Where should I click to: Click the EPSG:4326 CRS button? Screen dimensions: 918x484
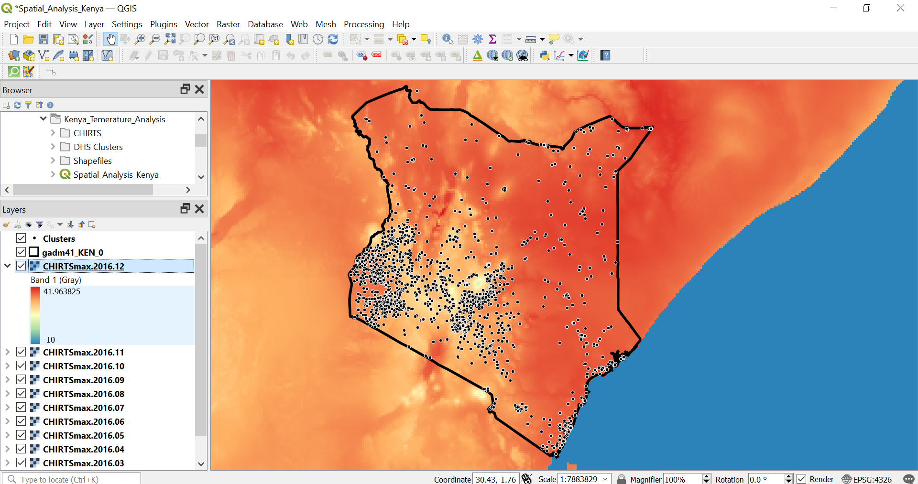point(867,479)
